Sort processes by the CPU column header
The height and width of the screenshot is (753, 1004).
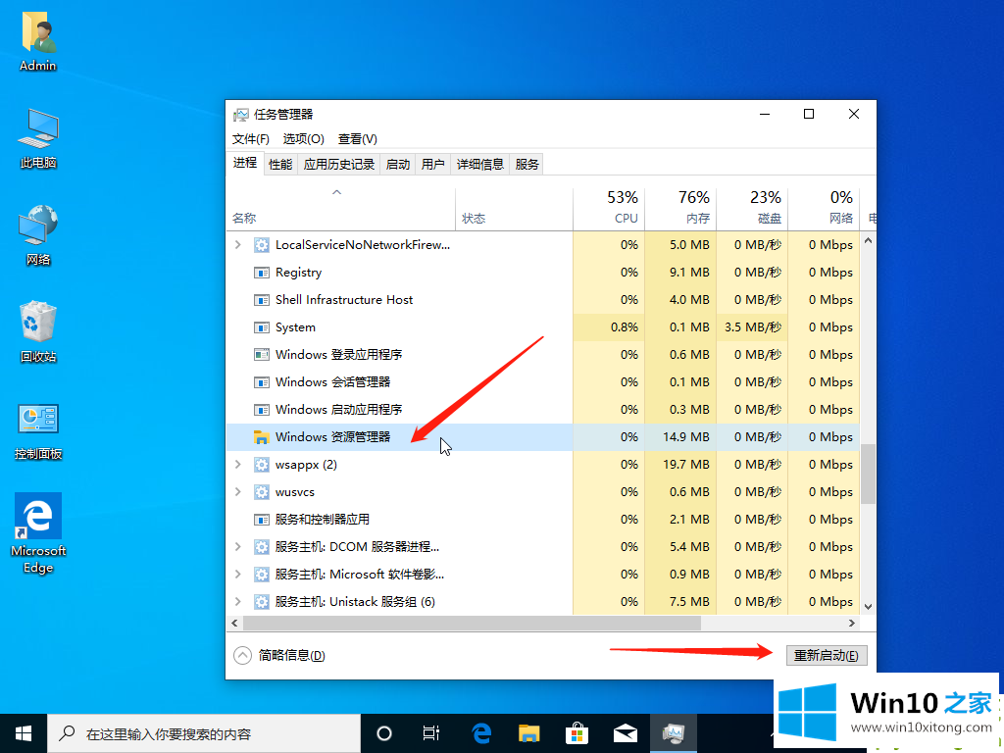(x=609, y=208)
